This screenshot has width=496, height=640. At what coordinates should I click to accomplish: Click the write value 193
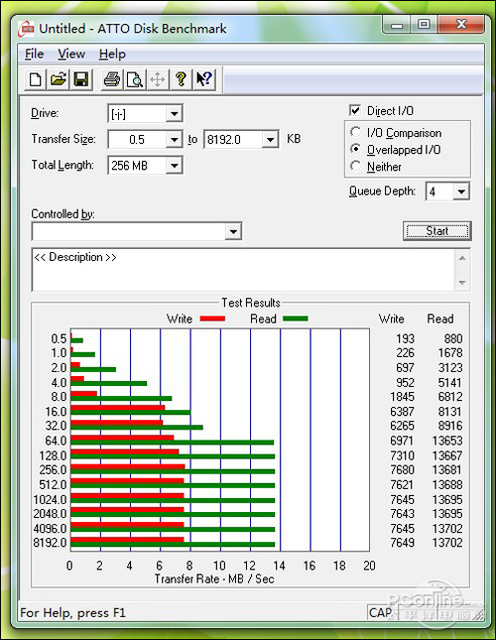pos(405,338)
